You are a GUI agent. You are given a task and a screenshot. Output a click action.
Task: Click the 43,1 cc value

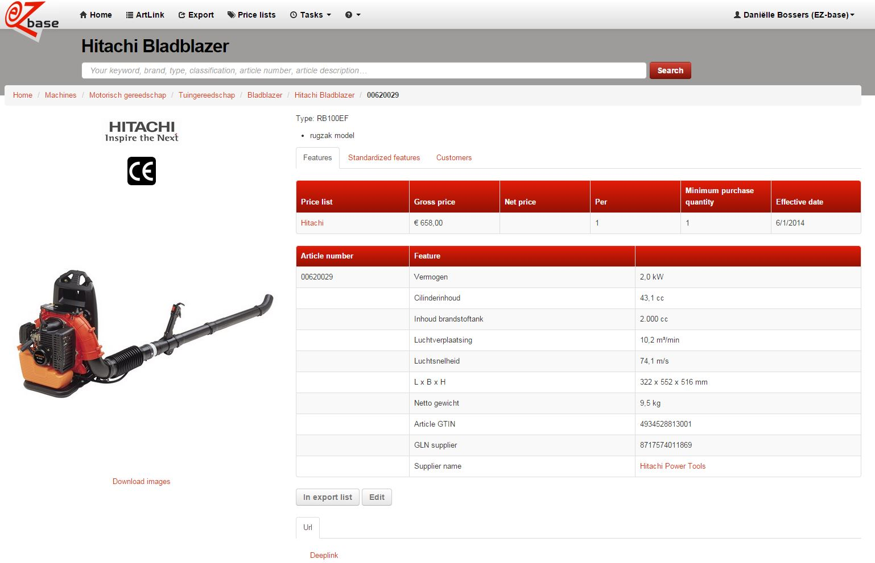(x=652, y=298)
